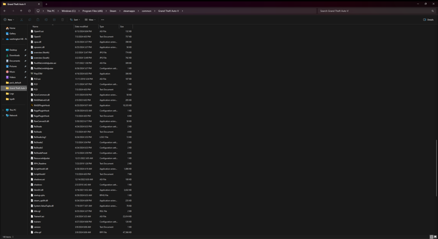Select the ResourceAdjuster configuration file
Image resolution: width=438 pixels, height=239 pixels.
42,158
